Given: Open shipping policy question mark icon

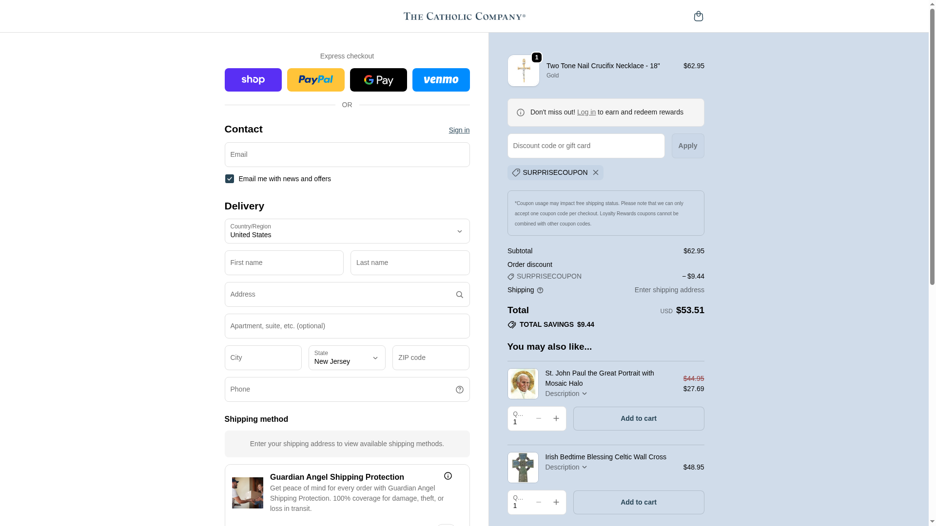Looking at the screenshot, I should click(540, 290).
